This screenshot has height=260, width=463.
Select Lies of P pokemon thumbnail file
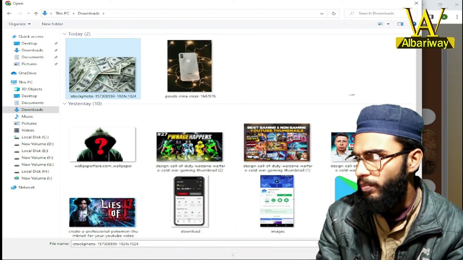coord(102,212)
